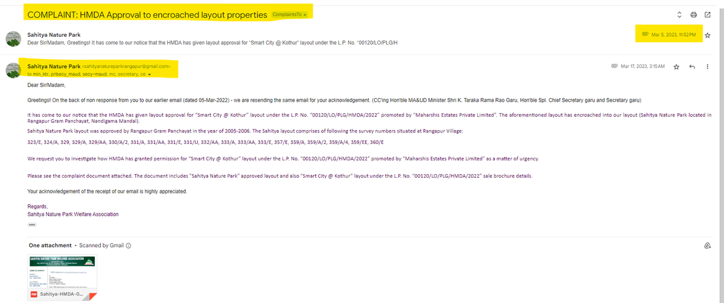Click the One attachment heading

coord(49,246)
